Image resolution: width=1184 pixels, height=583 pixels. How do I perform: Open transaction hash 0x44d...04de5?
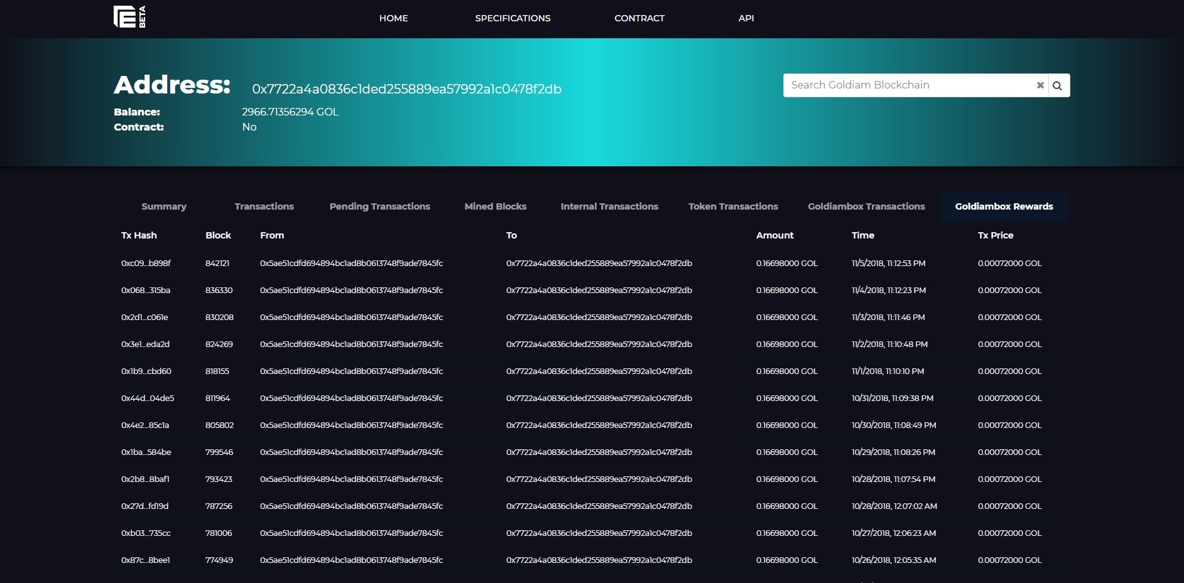148,398
